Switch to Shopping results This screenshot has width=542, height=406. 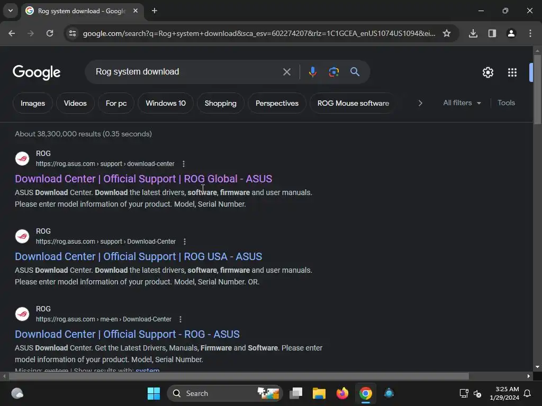point(221,103)
